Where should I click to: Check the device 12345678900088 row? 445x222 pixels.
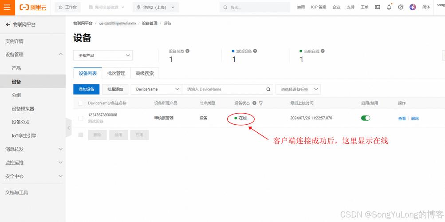click(x=81, y=118)
